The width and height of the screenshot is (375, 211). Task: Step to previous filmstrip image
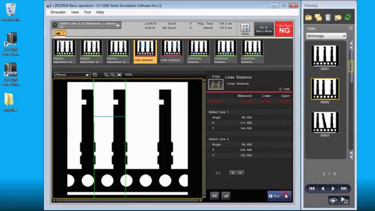point(323,189)
